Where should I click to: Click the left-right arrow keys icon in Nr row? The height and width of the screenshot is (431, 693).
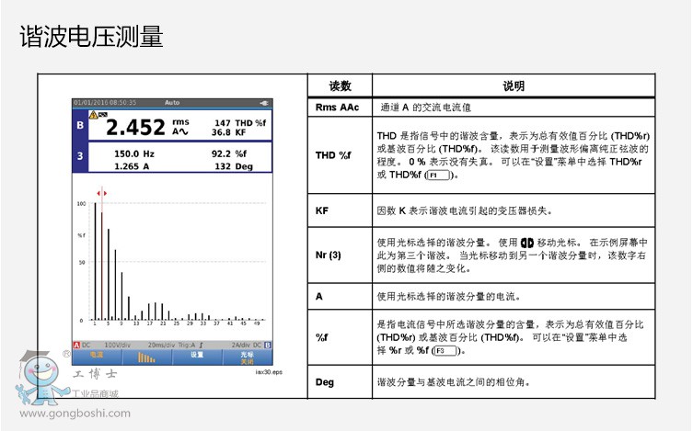tap(527, 242)
